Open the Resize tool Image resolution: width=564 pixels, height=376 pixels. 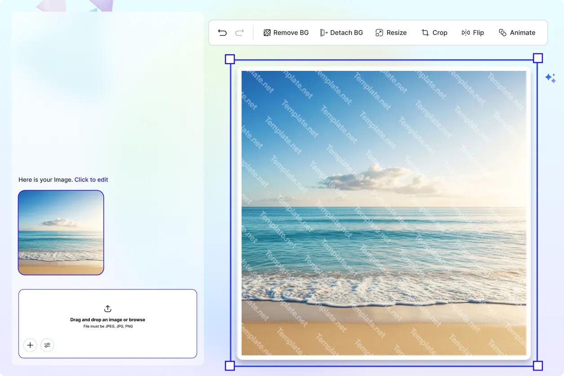(391, 32)
